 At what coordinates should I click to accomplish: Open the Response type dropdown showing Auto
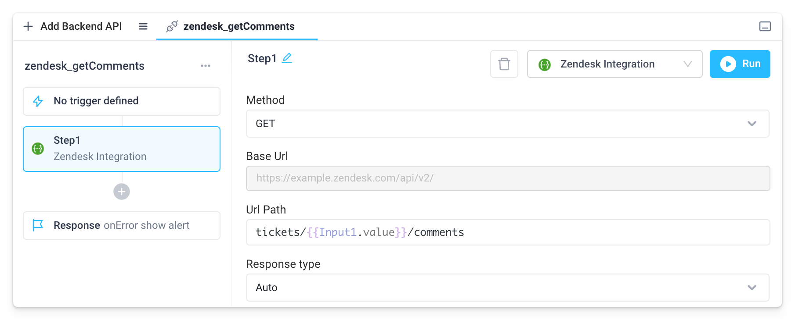pyautogui.click(x=507, y=288)
